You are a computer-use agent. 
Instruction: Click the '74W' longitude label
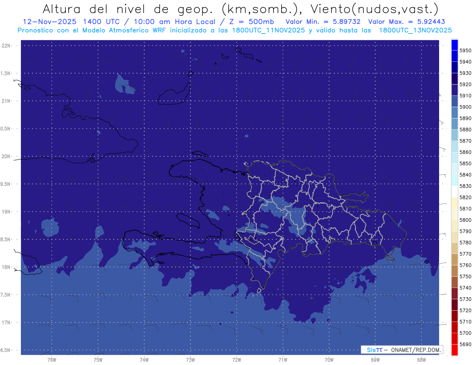144,360
